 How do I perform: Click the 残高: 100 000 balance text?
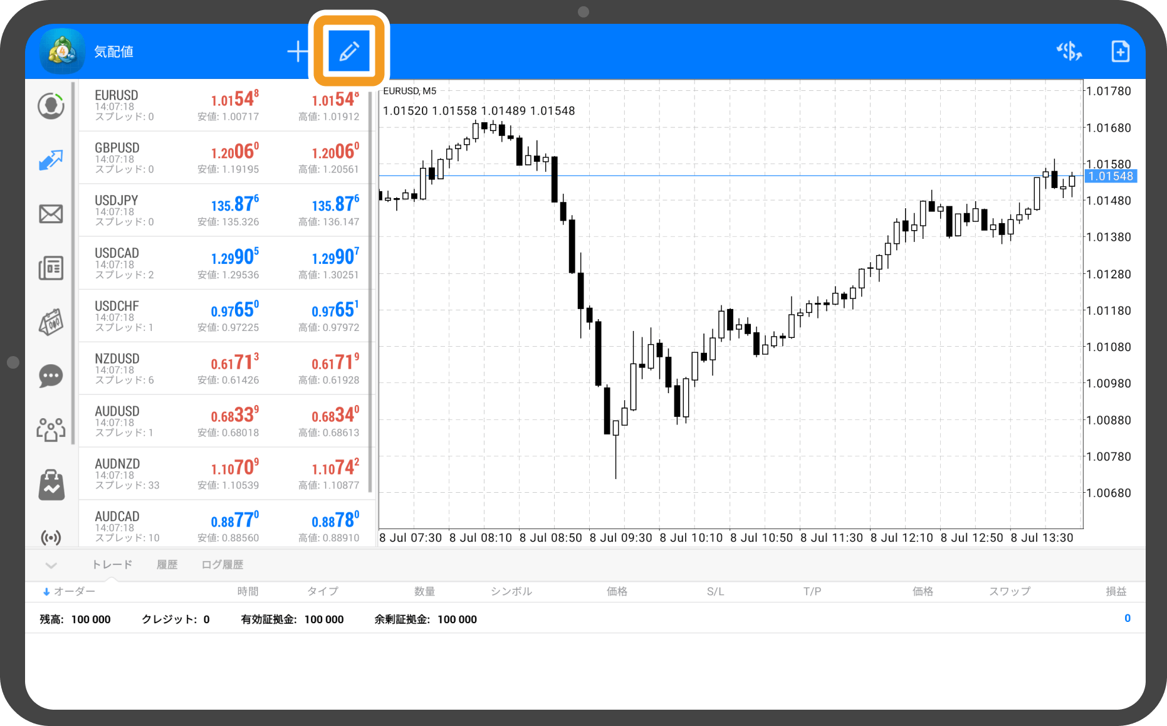75,619
